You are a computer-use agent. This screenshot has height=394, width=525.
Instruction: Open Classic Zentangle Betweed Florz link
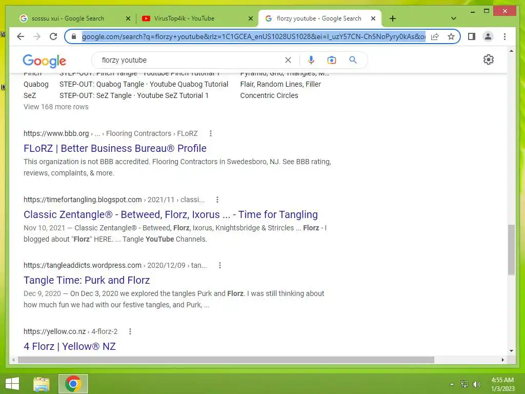[171, 214]
